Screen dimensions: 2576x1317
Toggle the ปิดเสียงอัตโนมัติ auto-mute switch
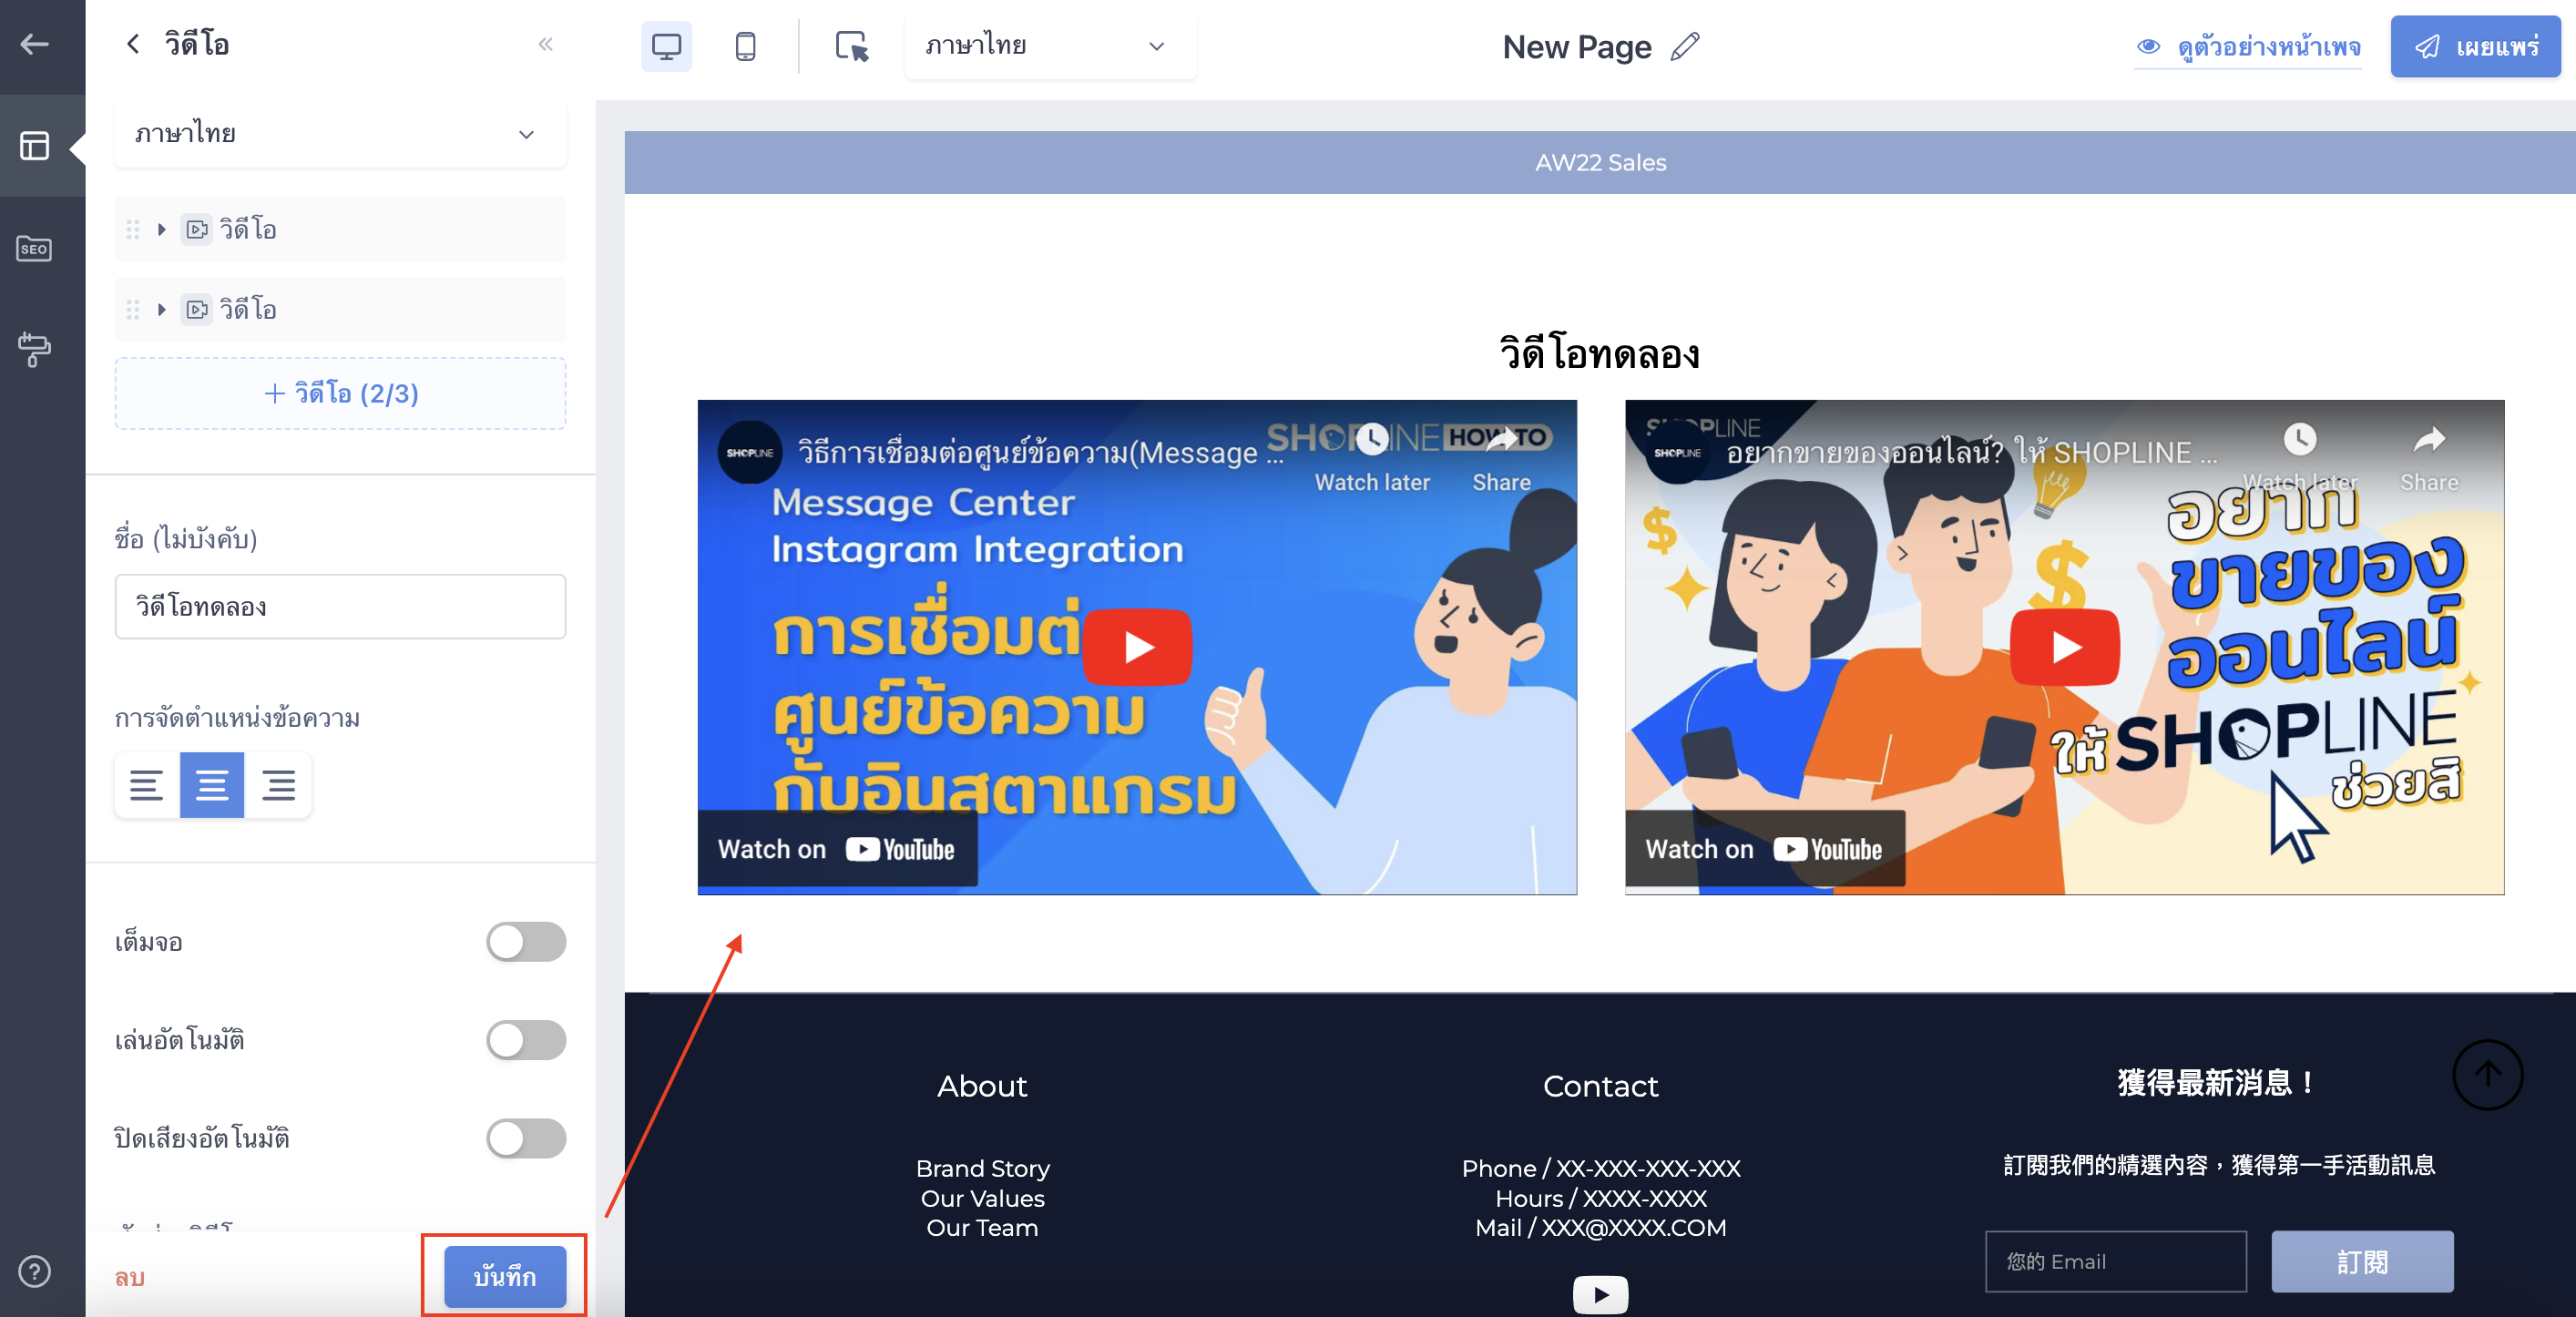526,1138
